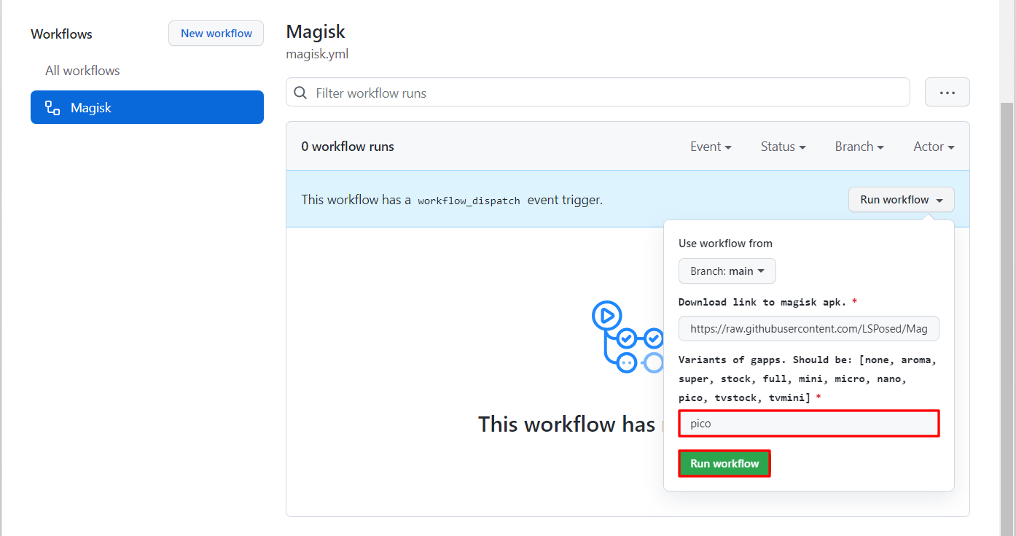Viewport: 1016px width, 536px height.
Task: Click the workflow_dispatch code label
Action: (x=469, y=201)
